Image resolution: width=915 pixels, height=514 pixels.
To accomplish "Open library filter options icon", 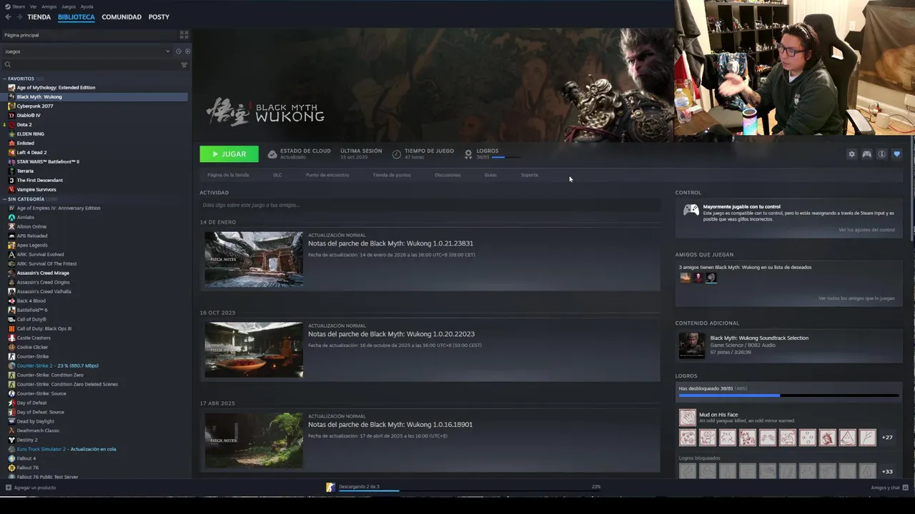I will [184, 65].
